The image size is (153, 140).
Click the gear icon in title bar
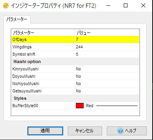(x=6, y=5)
